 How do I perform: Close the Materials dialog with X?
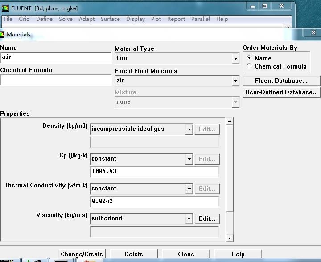(x=313, y=32)
